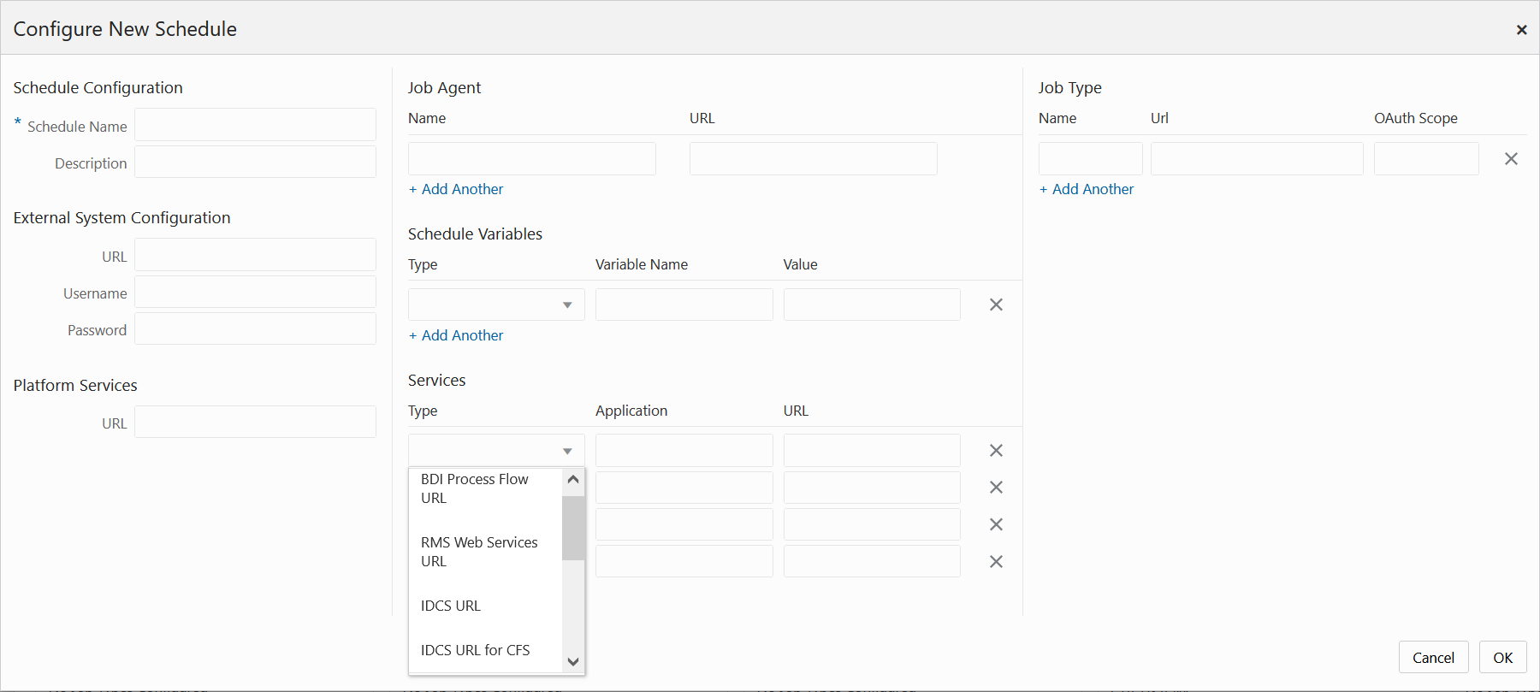This screenshot has height=692, width=1540.
Task: Click the Platform Services URL field
Action: 255,422
